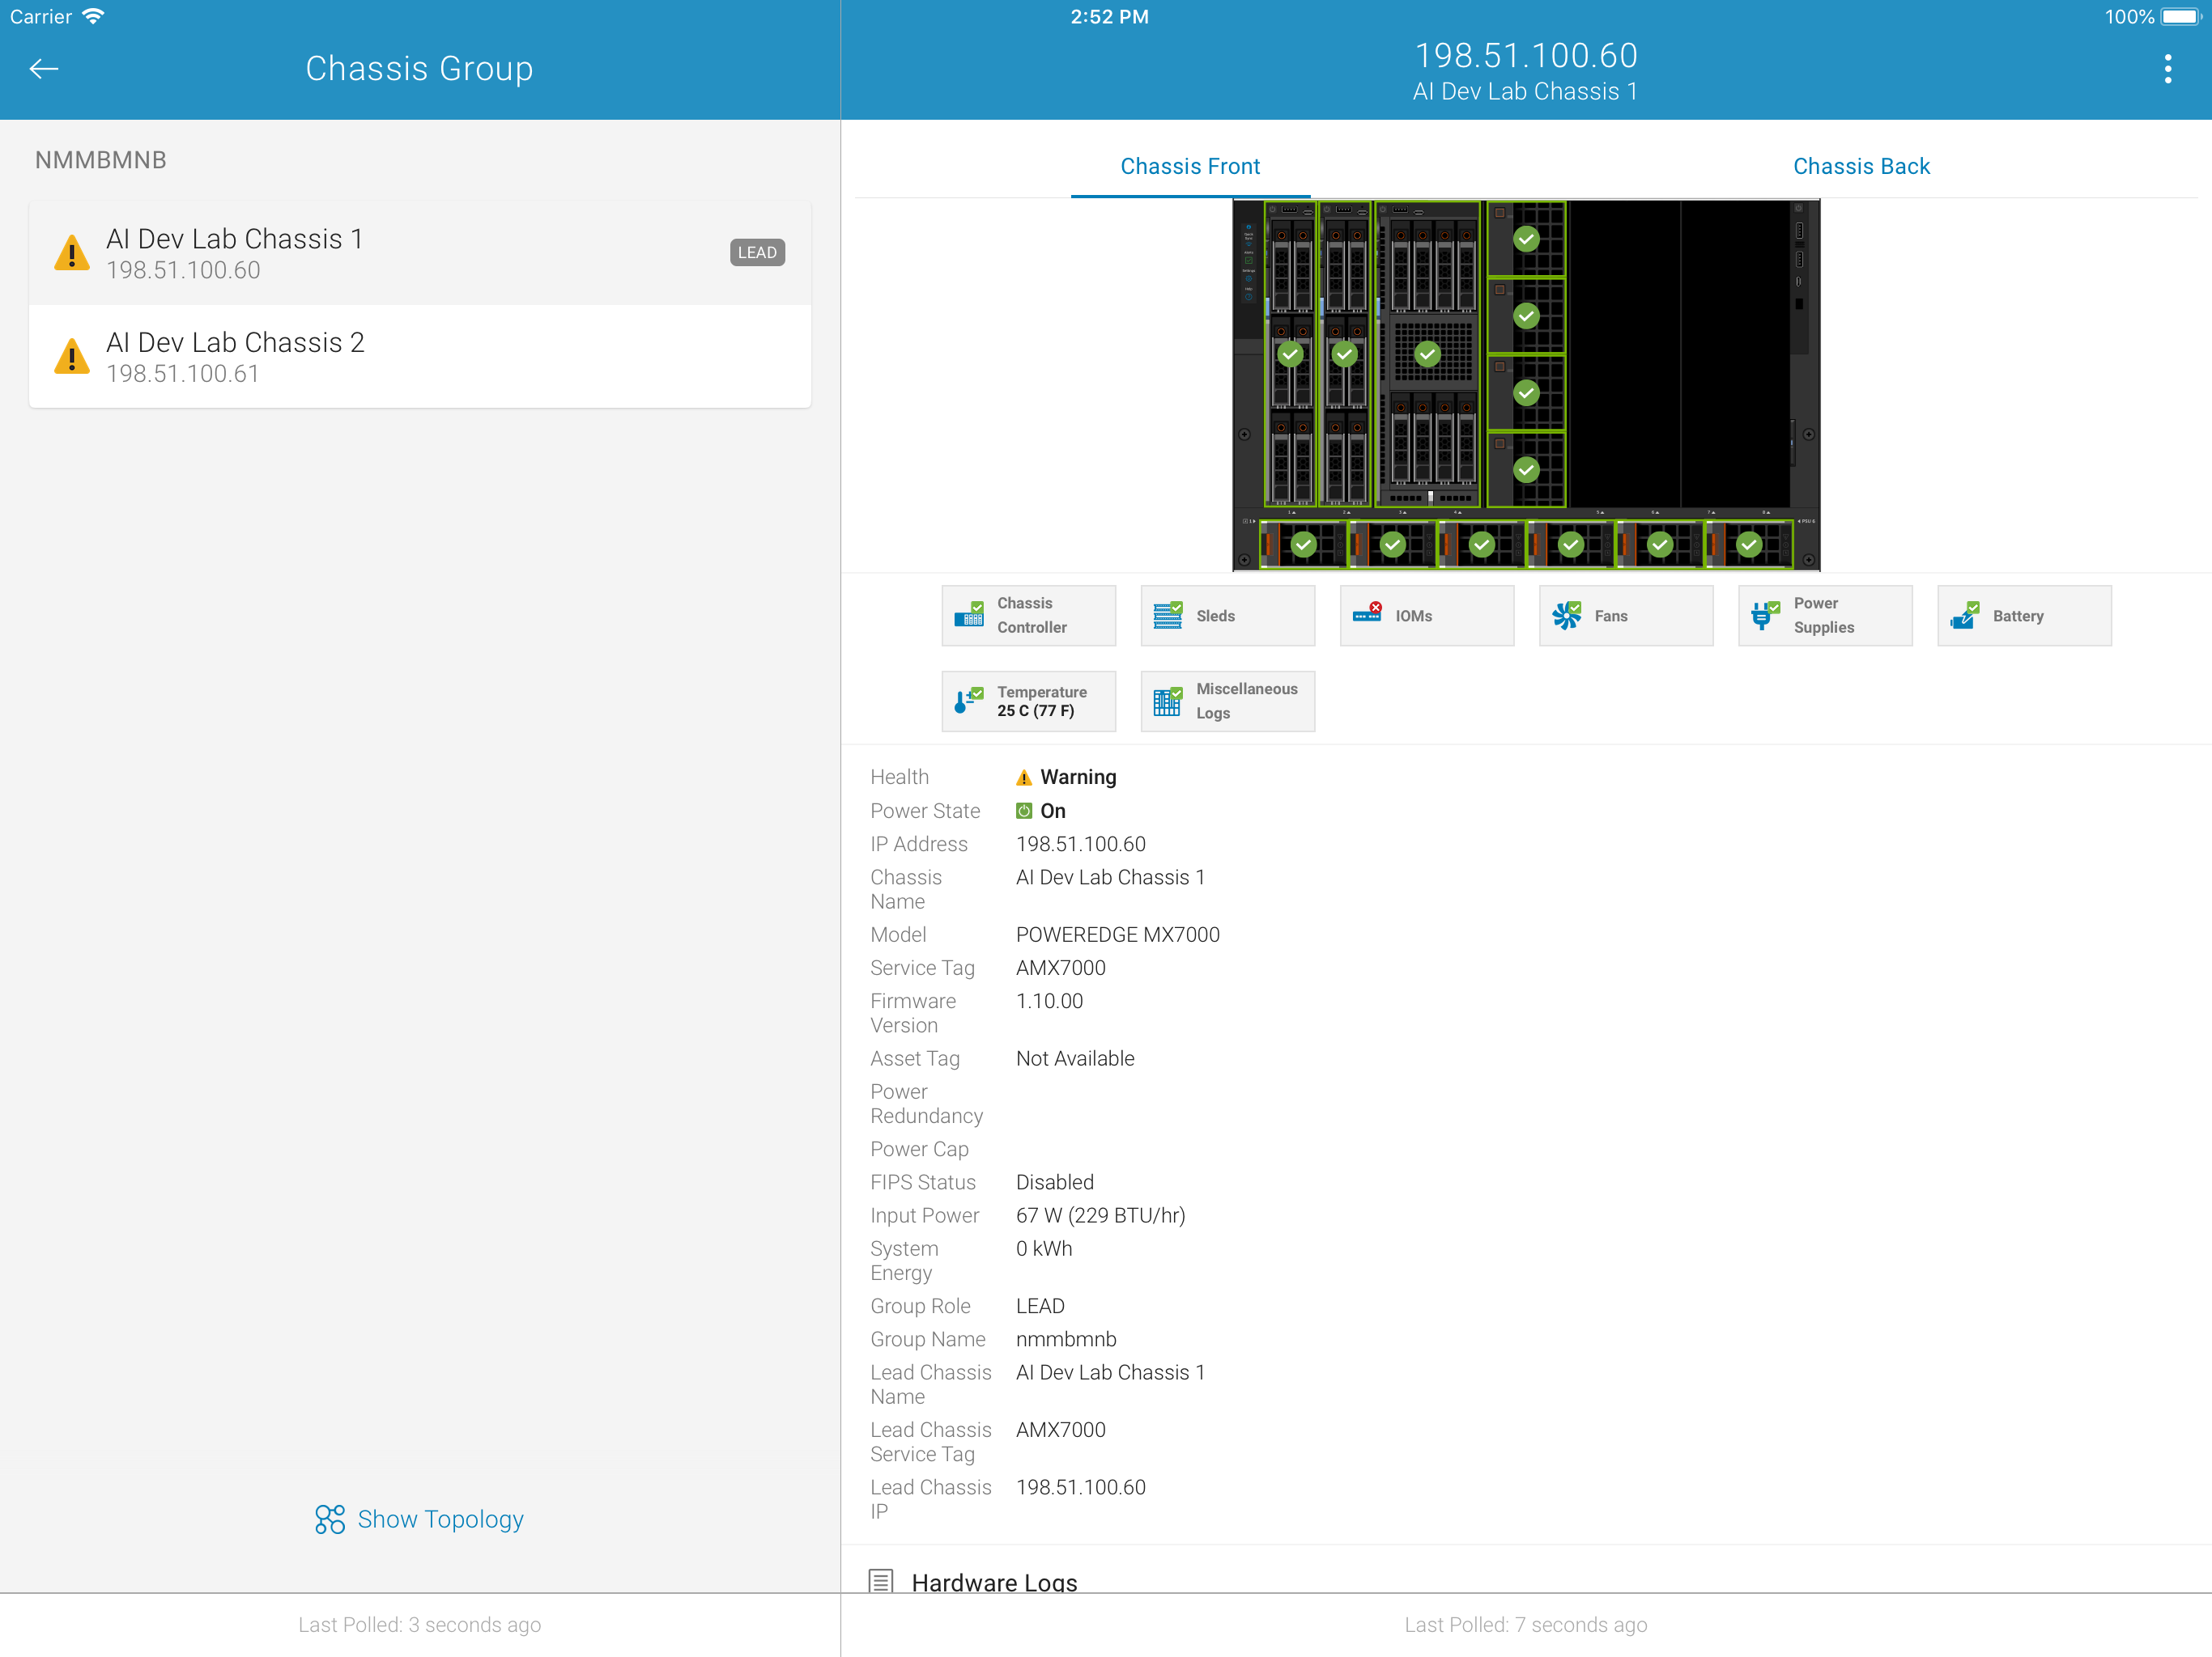The height and width of the screenshot is (1657, 2212).
Task: Select AI Dev Lab Chassis 2
Action: point(419,357)
